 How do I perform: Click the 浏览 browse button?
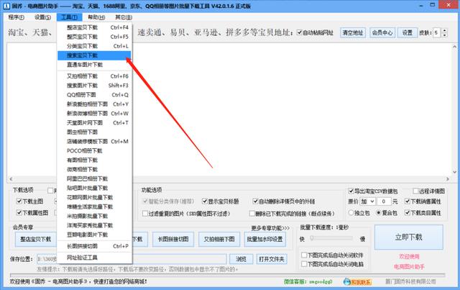(241, 259)
